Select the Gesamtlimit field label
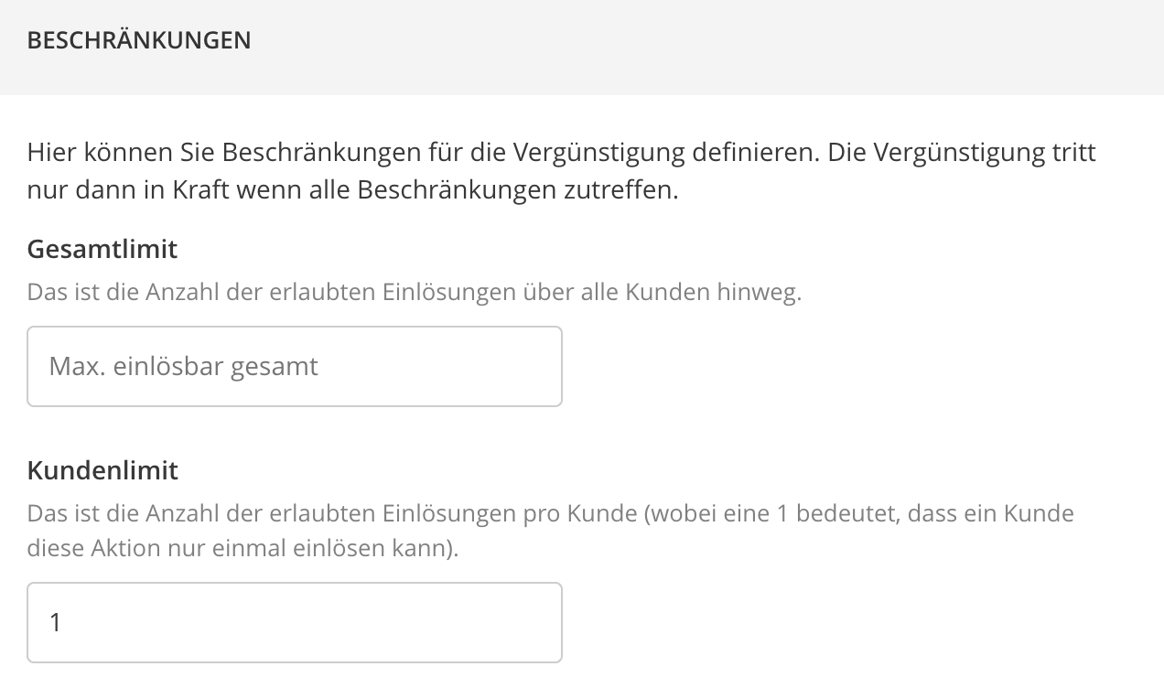1164x688 pixels. tap(102, 248)
